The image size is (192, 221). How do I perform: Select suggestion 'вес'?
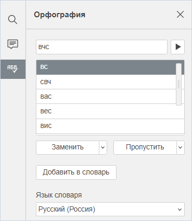[x=110, y=111]
